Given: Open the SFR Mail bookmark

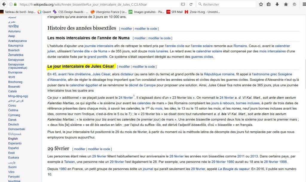Looking at the screenshot, I should coord(174,12).
